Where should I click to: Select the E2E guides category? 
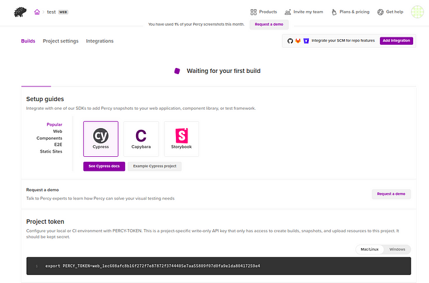pos(58,145)
